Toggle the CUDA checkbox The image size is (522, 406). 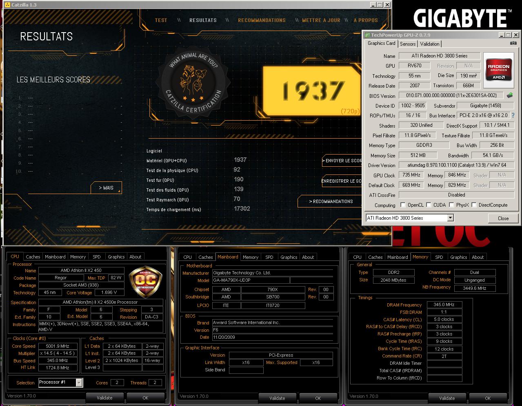click(x=429, y=205)
